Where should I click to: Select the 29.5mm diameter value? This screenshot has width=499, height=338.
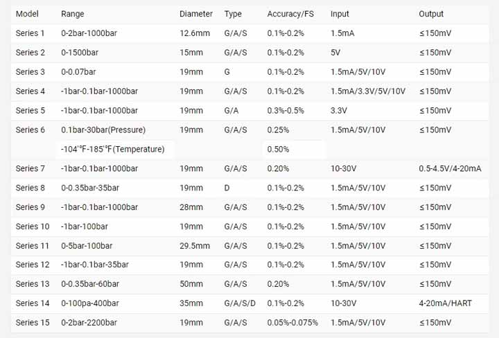click(195, 246)
